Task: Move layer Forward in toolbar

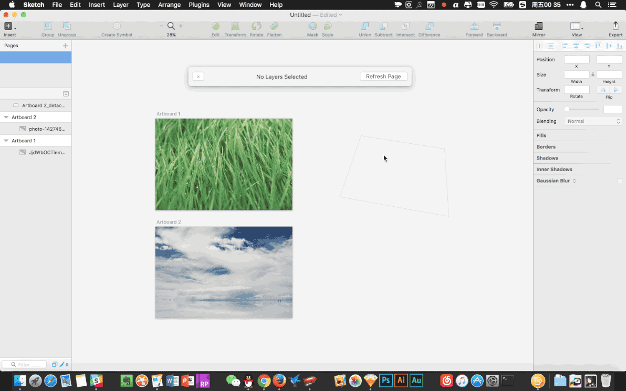Action: coord(474,26)
